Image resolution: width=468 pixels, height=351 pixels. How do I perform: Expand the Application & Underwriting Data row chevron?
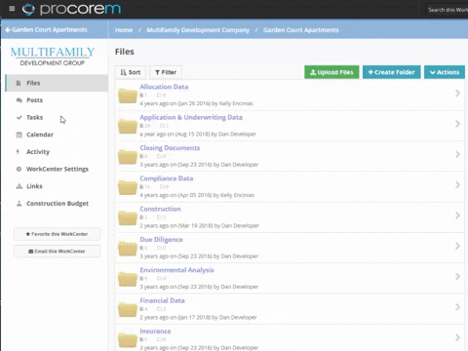click(x=457, y=124)
